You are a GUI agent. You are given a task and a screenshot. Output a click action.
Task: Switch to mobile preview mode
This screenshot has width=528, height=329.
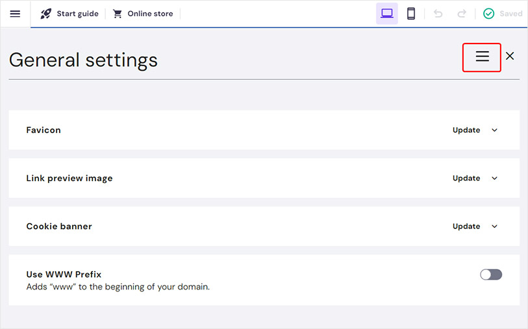pyautogui.click(x=411, y=14)
